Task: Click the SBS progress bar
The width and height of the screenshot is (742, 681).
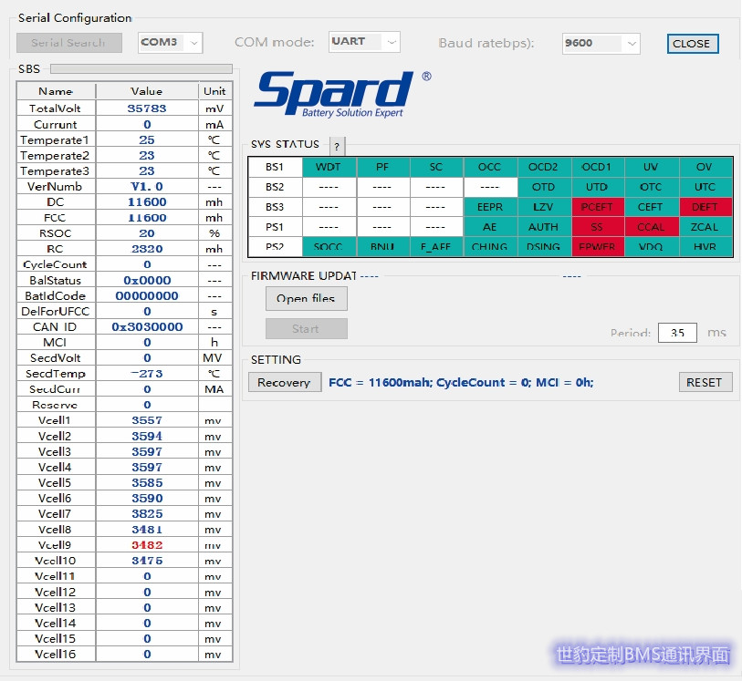Action: point(141,68)
